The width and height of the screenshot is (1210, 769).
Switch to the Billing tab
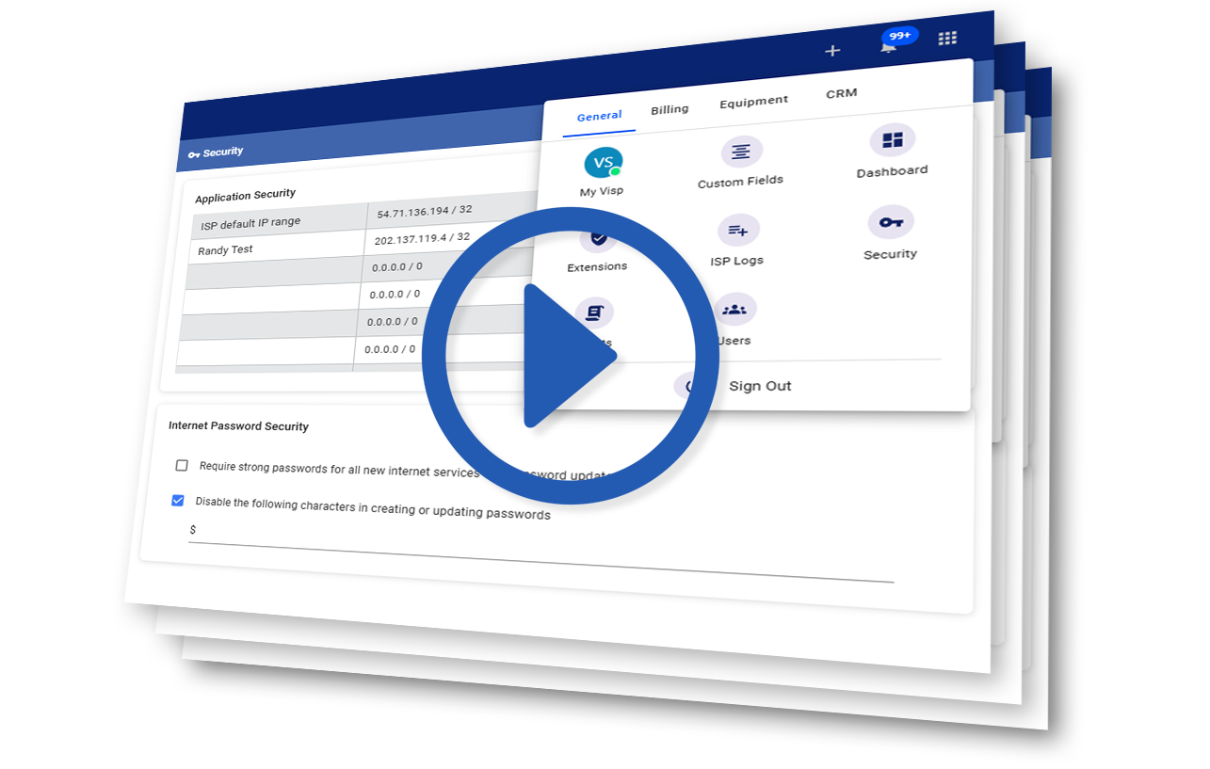point(670,109)
